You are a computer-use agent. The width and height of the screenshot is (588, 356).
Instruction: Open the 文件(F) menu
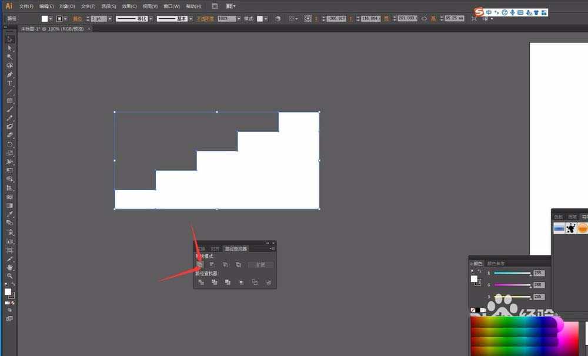(26, 6)
